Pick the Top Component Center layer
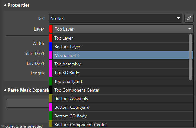This screenshot has height=128, width=196. [x=121, y=90]
